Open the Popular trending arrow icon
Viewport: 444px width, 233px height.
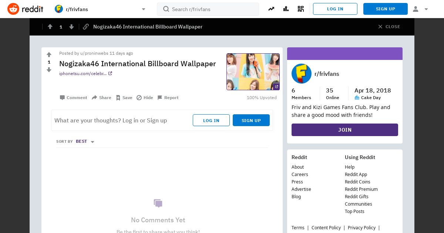point(271,9)
